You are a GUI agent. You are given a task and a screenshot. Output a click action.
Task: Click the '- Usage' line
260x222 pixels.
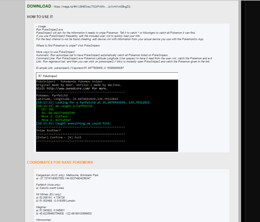tap(41, 26)
